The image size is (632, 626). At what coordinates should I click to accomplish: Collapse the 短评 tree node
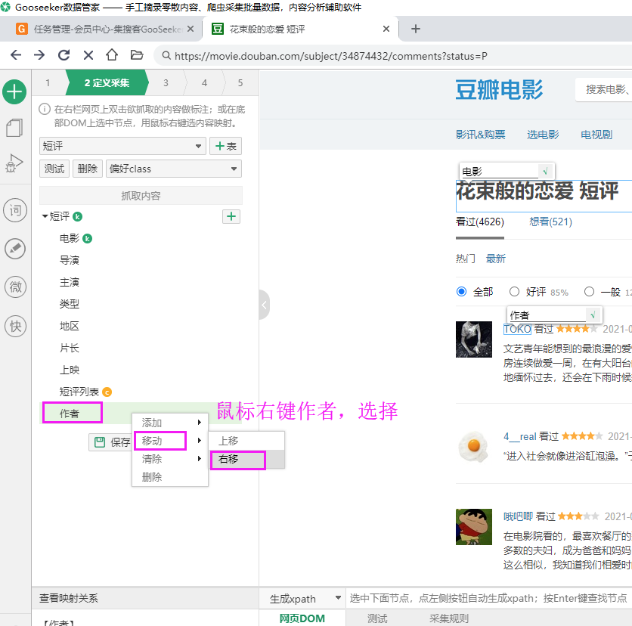[45, 216]
